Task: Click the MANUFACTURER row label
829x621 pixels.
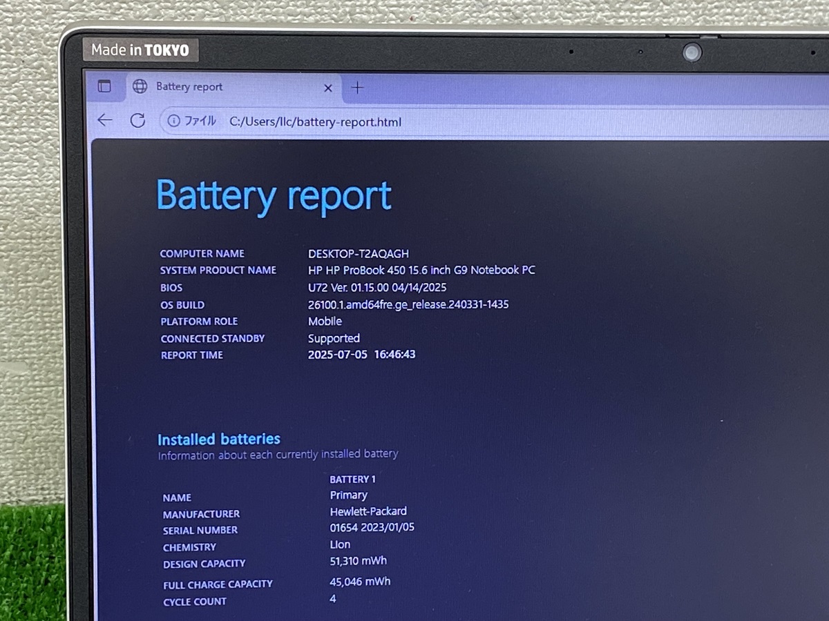Action: [x=201, y=514]
